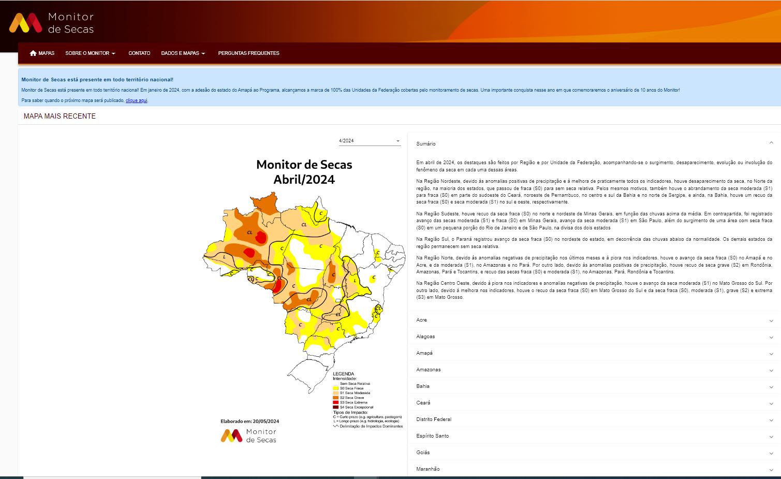
Task: Open the SOBRE O MONITOR menu
Action: point(90,53)
